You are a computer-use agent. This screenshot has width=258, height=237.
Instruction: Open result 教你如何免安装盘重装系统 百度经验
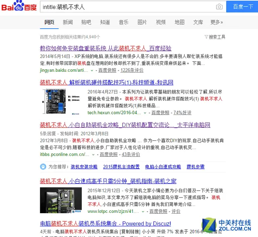tap(106, 48)
